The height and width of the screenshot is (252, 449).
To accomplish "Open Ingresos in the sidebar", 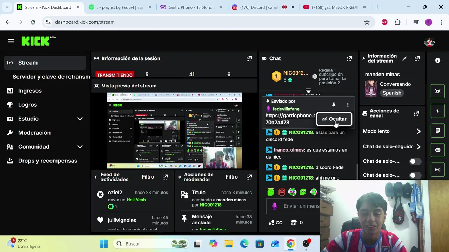I will pos(45,91).
